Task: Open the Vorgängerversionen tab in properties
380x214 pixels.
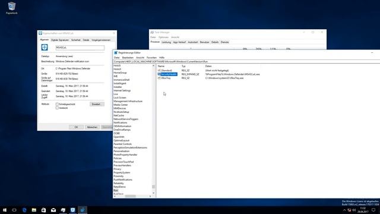Action: coord(101,40)
